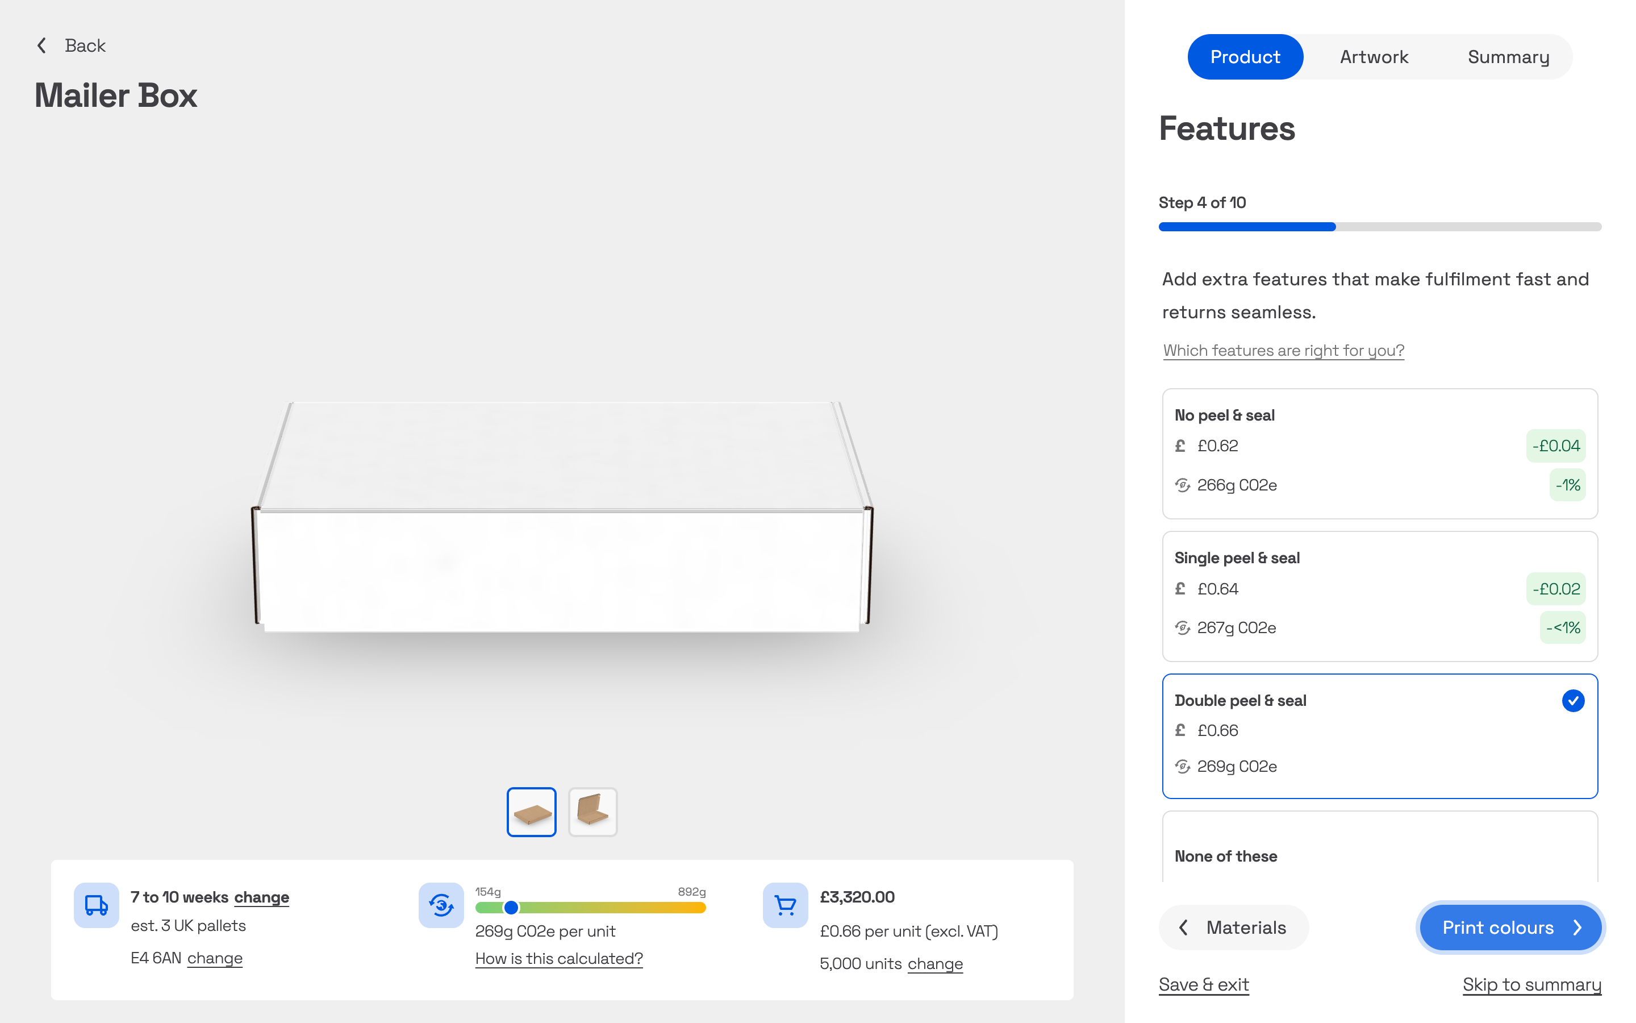Viewport: 1636px width, 1023px height.
Task: Switch to the Artwork tab
Action: [1374, 57]
